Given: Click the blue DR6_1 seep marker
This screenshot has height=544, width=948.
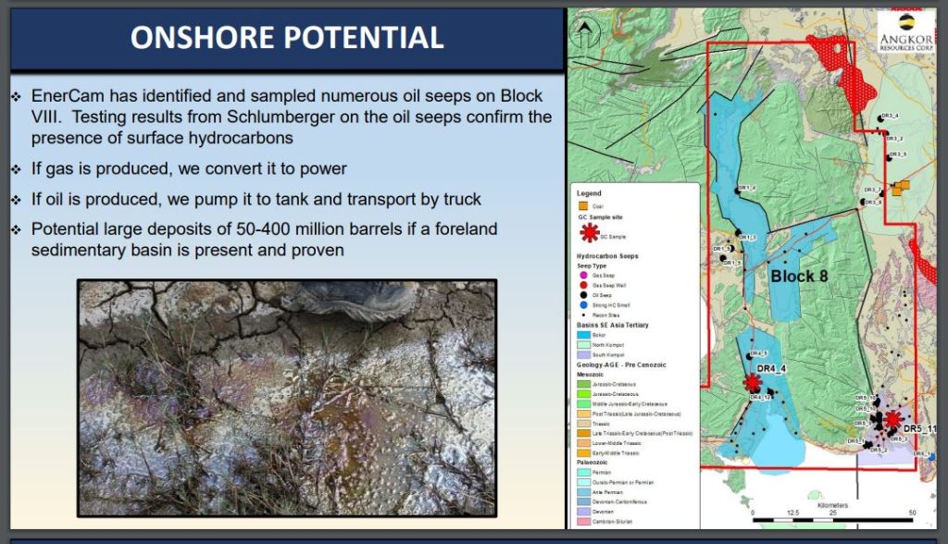Looking at the screenshot, I should click(x=931, y=454).
